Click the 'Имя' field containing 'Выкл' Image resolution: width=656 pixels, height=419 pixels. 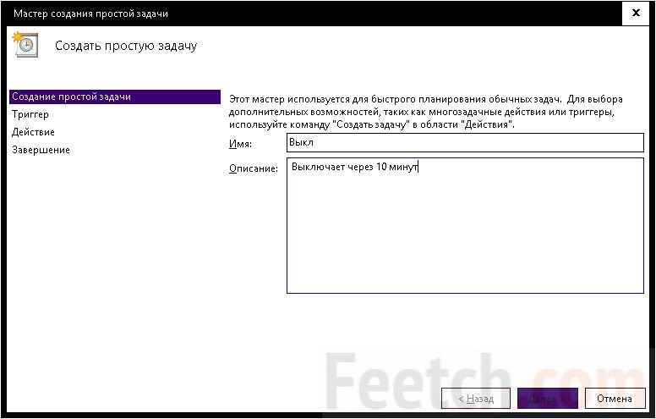click(x=465, y=142)
